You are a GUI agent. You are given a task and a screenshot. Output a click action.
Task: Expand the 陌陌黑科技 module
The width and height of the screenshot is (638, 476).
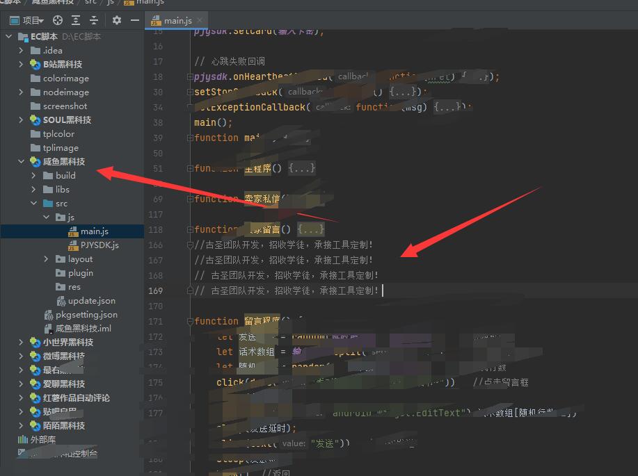click(x=21, y=425)
